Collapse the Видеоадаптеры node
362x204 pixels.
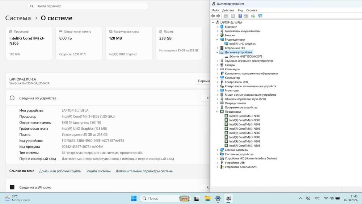[x=217, y=39]
